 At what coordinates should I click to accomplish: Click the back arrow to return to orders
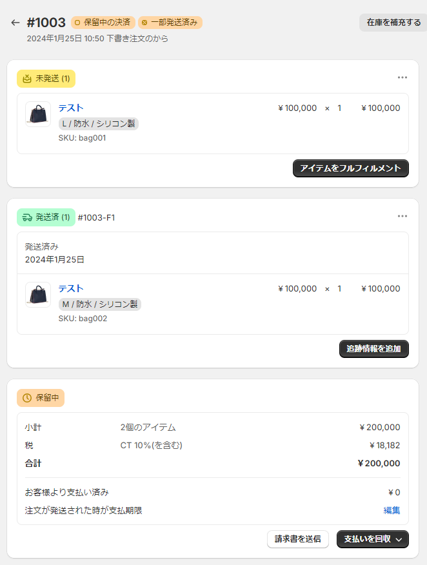[15, 21]
